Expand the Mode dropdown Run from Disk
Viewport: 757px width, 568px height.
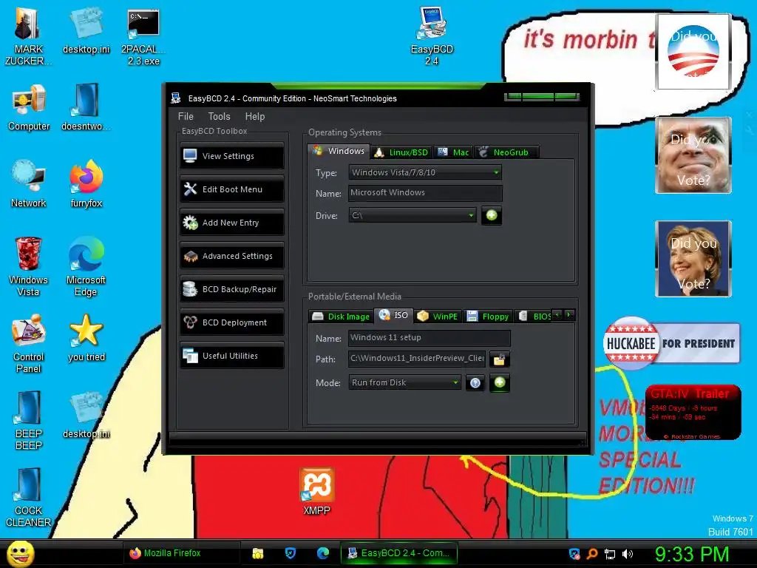(404, 382)
